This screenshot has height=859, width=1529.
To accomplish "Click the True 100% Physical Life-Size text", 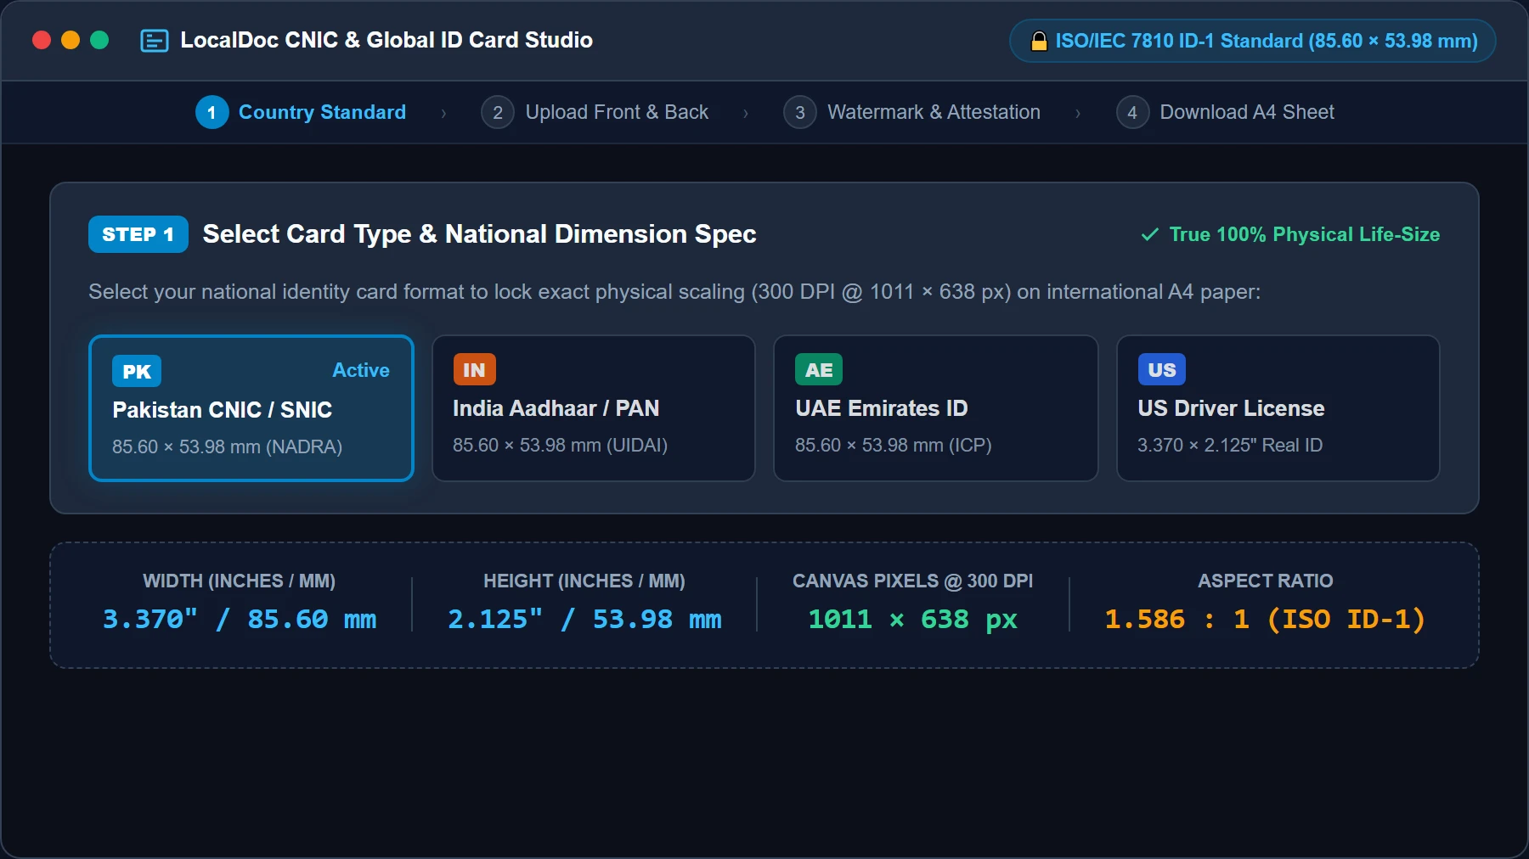I will point(1304,234).
